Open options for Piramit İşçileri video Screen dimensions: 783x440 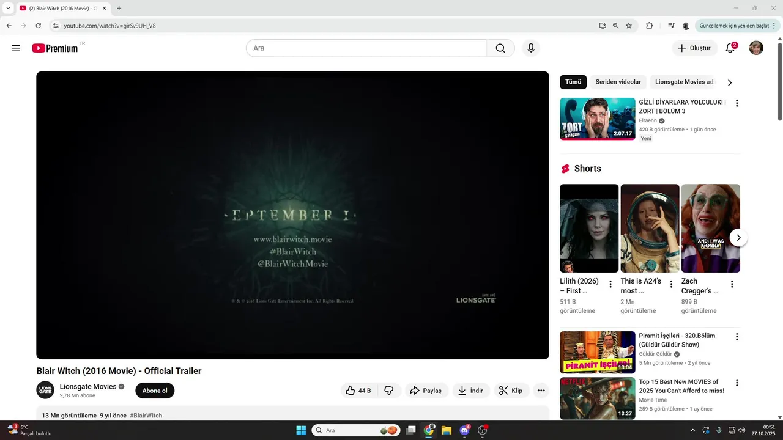coord(737,337)
